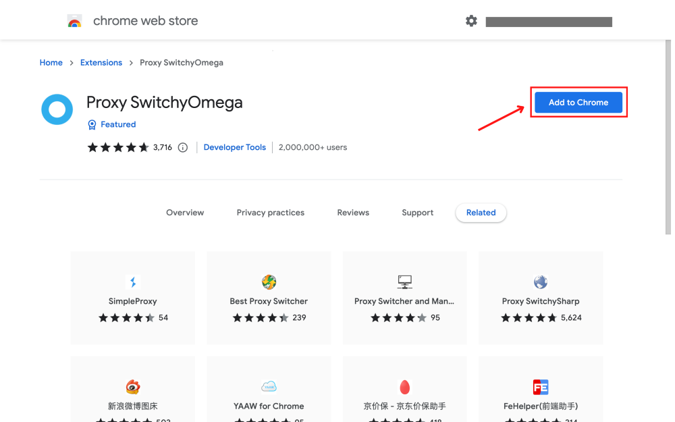Click the Featured badge
Screen dimensions: 675x422
[x=111, y=124]
